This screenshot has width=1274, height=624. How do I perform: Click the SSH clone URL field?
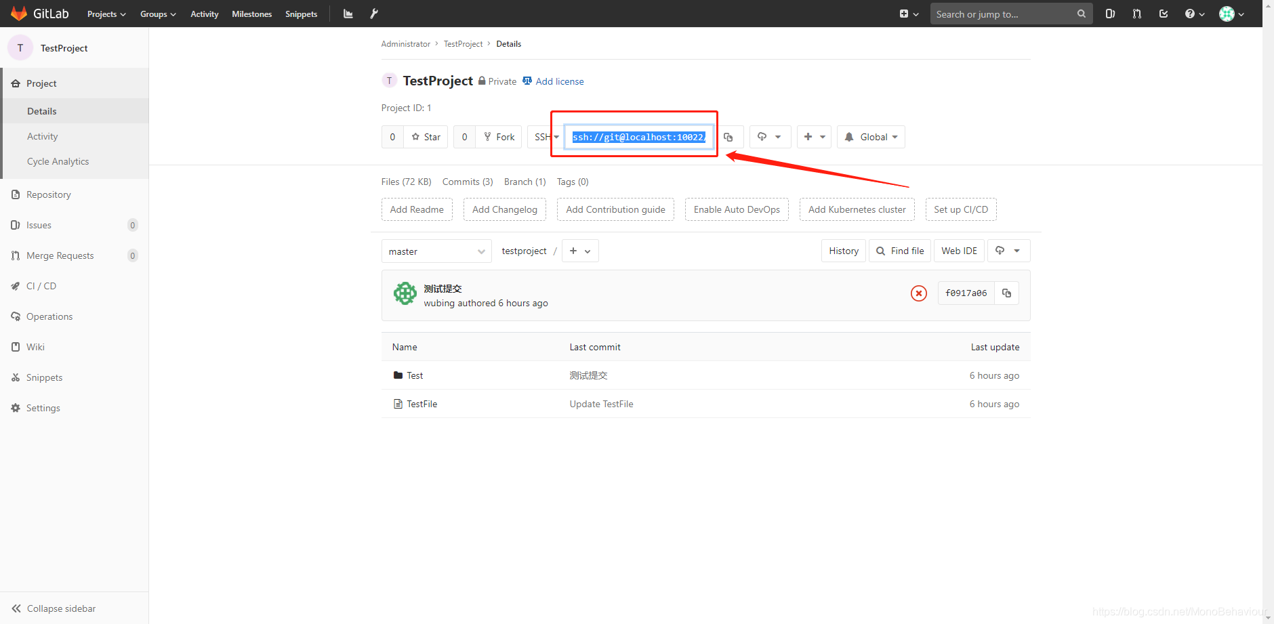pyautogui.click(x=638, y=137)
